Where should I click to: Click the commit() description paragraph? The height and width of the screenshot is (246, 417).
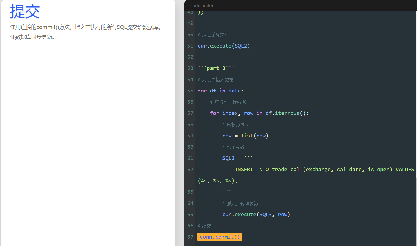tap(85, 32)
